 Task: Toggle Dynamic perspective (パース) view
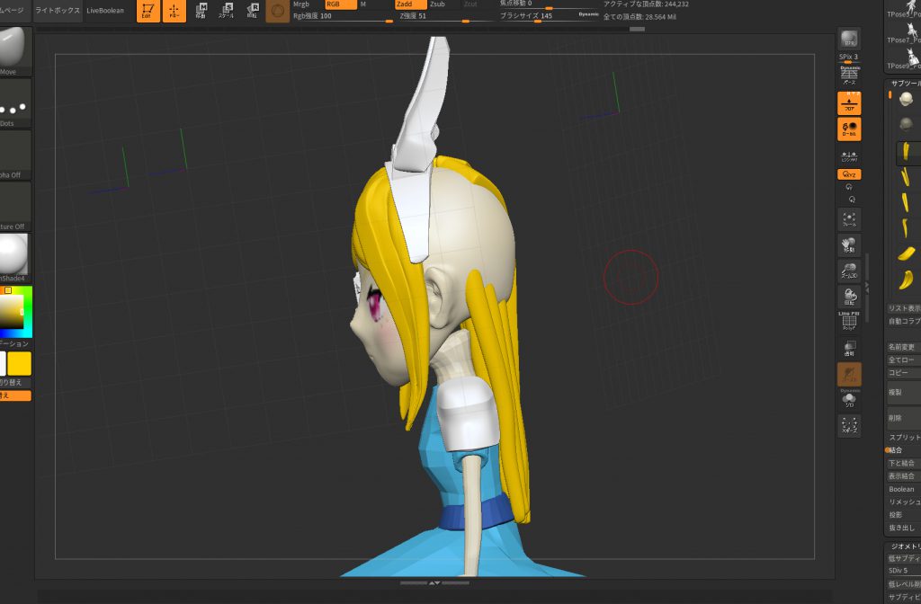click(x=849, y=75)
